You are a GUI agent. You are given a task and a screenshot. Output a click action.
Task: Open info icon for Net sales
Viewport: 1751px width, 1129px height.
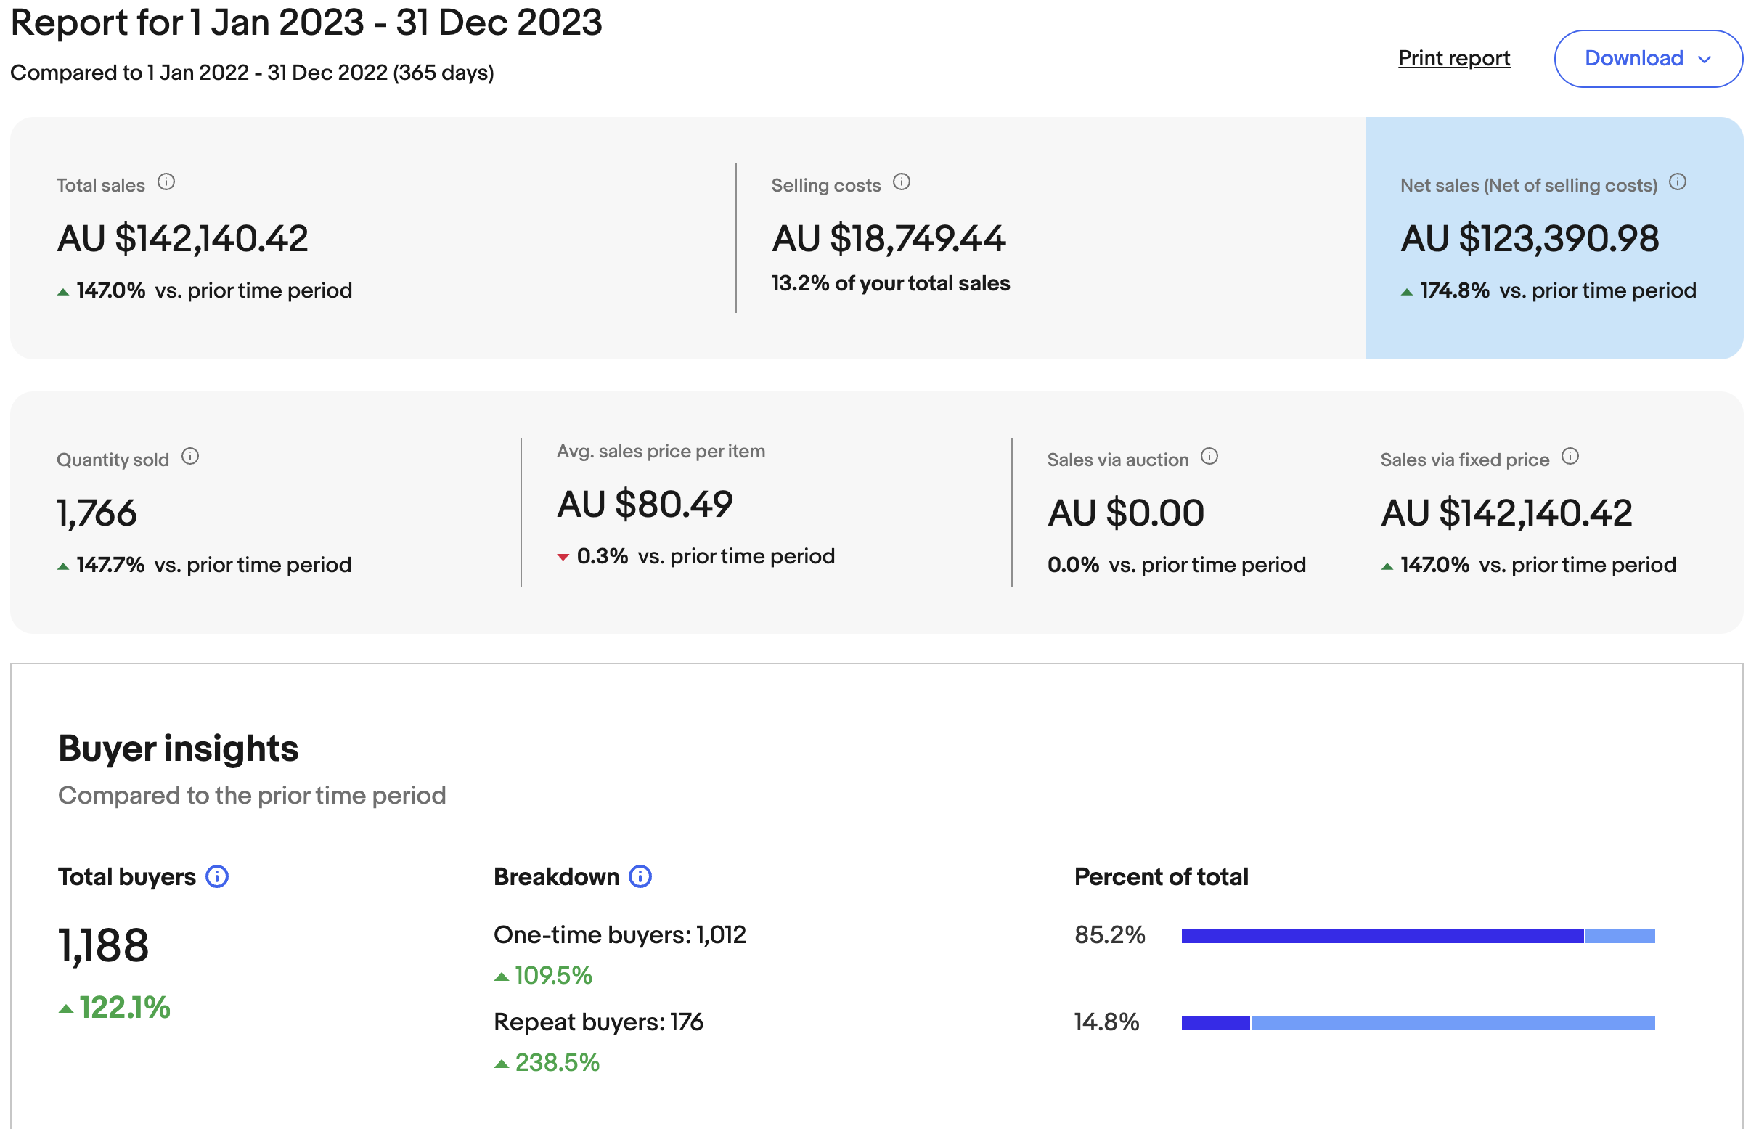coord(1677,182)
